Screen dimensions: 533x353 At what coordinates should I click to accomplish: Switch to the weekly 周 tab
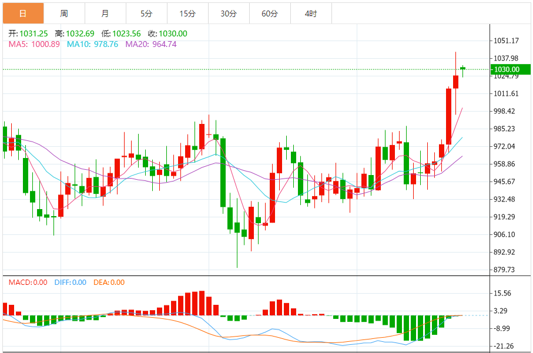click(64, 14)
